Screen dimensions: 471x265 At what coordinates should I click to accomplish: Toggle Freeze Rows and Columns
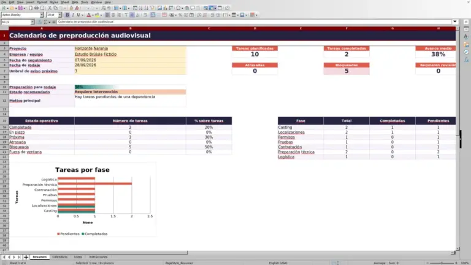pyautogui.click(x=212, y=8)
